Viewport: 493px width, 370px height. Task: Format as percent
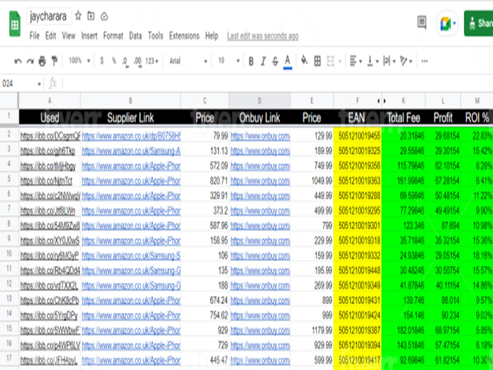pos(114,61)
